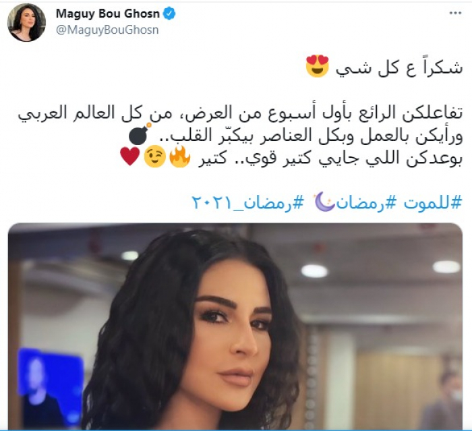This screenshot has height=431, width=472.
Task: Click the tweet line starting بوعدكن اللي جايي
Action: [330, 158]
